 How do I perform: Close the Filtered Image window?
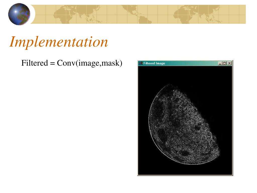229,63
